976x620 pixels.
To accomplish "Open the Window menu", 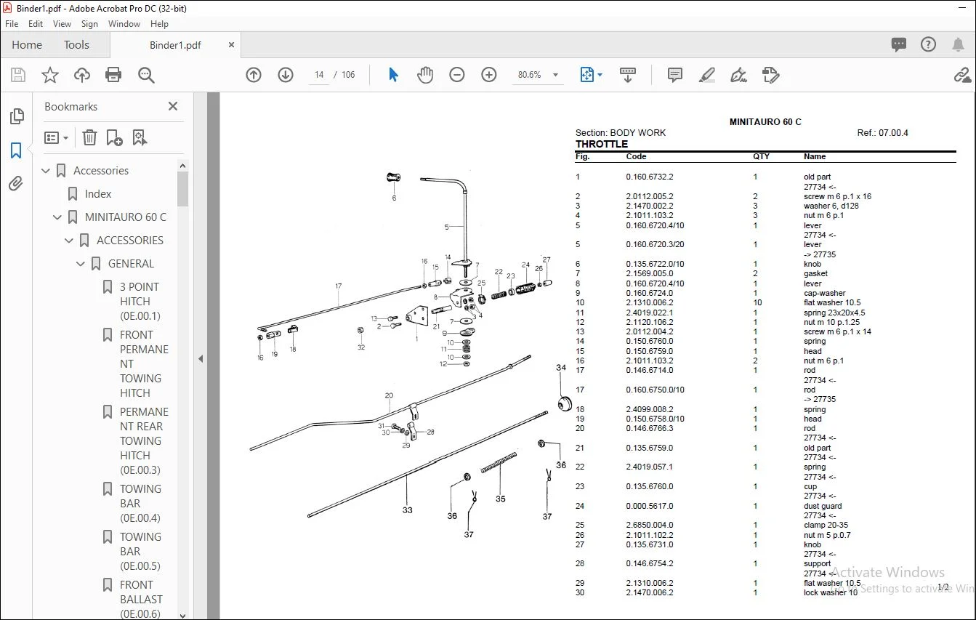I will (124, 24).
